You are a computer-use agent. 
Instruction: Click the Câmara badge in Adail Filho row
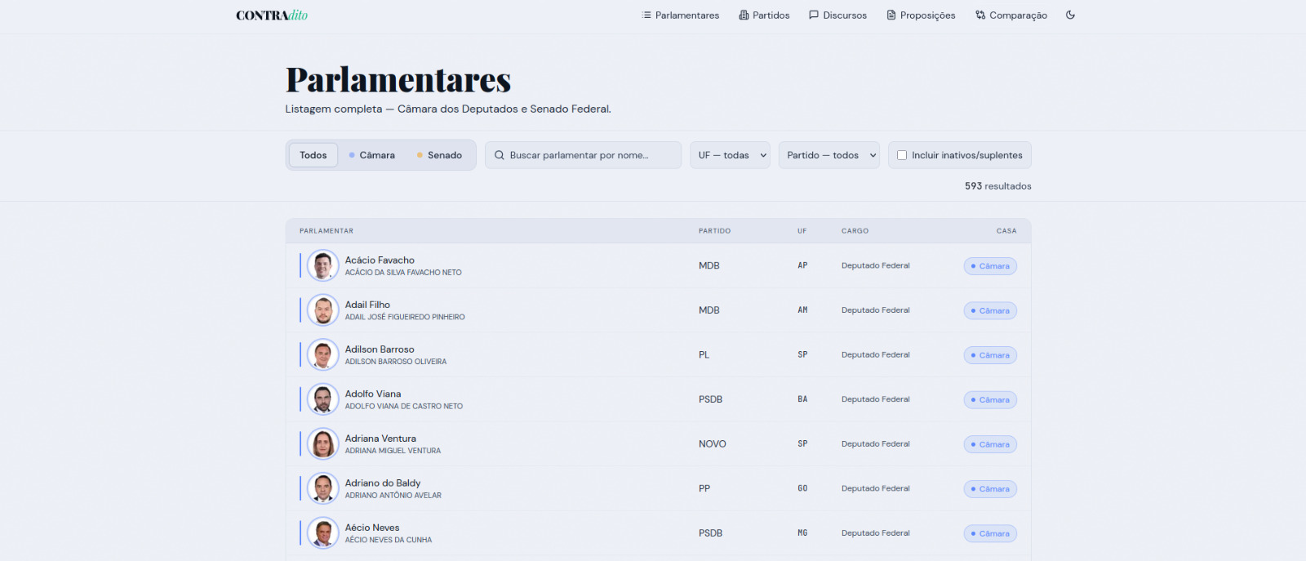tap(990, 310)
